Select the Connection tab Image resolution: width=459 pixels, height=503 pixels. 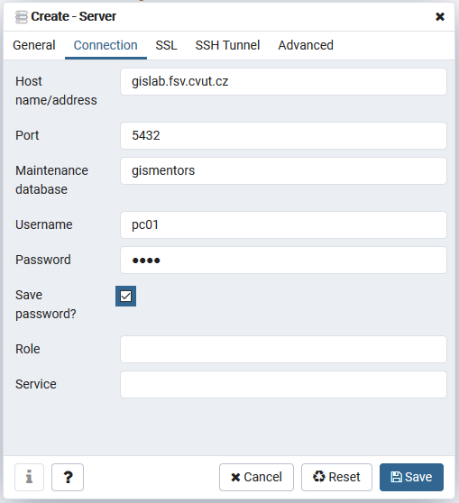(x=106, y=45)
